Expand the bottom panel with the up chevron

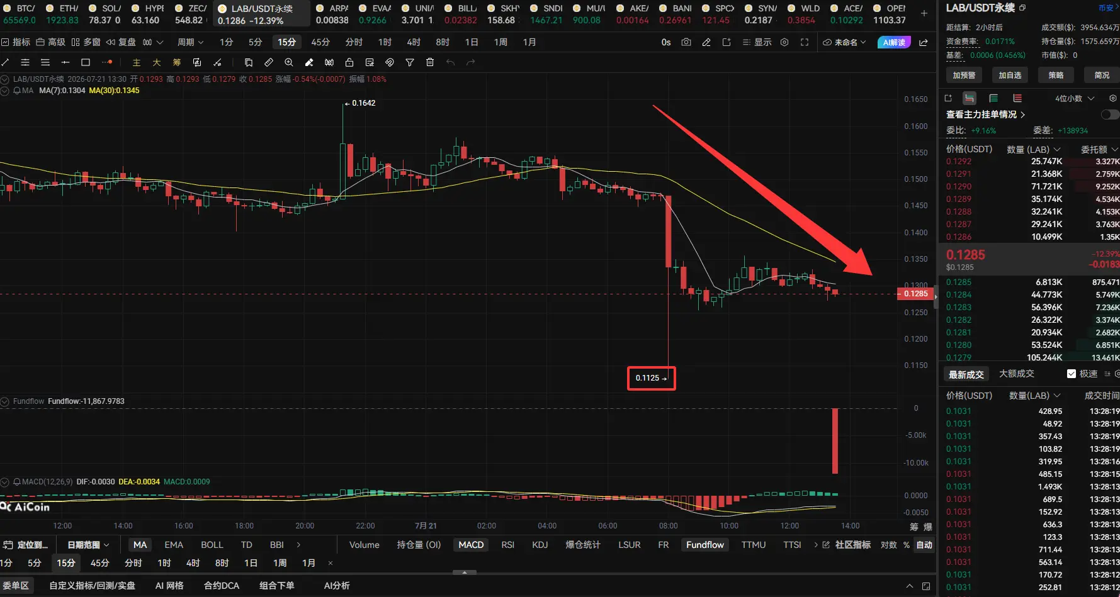point(909,586)
